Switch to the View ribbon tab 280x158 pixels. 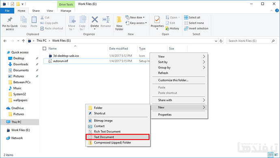point(50,11)
